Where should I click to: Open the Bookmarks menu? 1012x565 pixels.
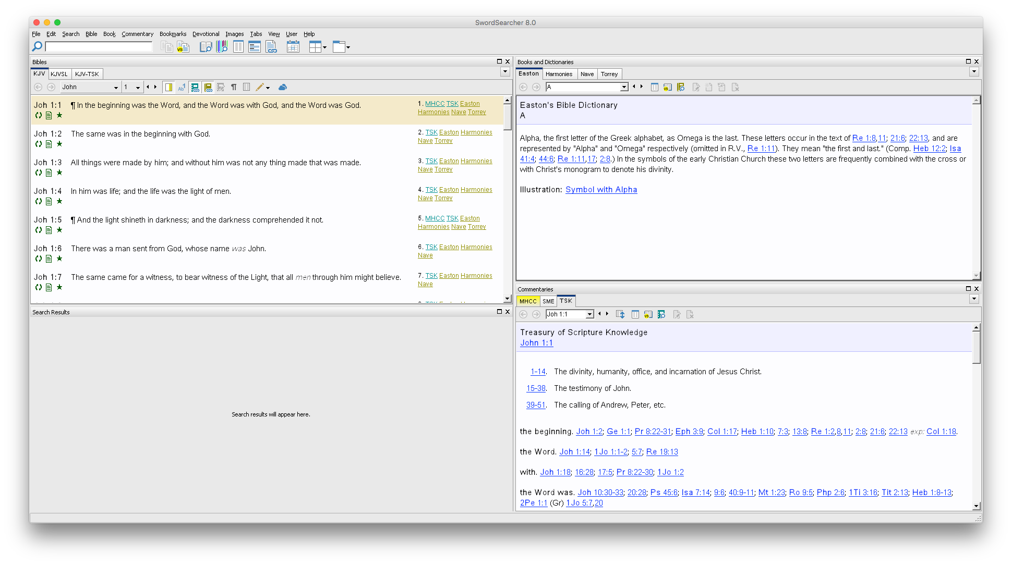click(173, 34)
